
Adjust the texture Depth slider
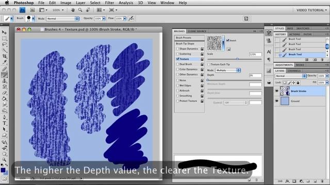click(208, 80)
